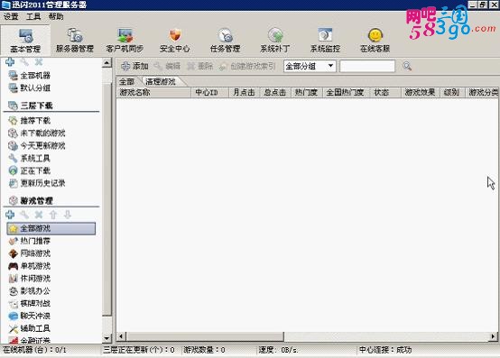The height and width of the screenshot is (358, 500).
Task: Open the 服务器管理 toolbar section
Action: (x=75, y=40)
